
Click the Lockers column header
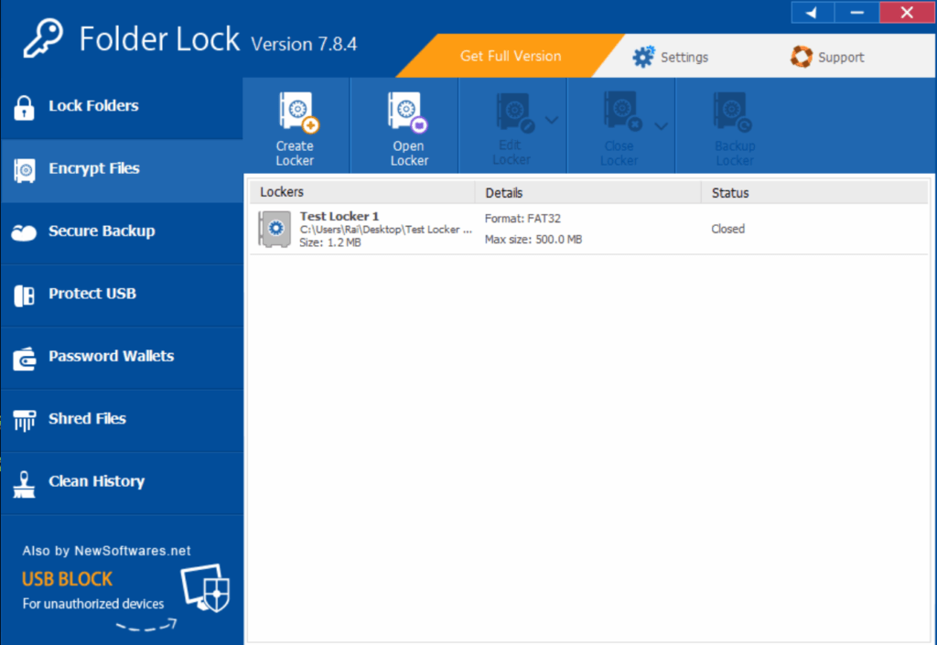[362, 192]
